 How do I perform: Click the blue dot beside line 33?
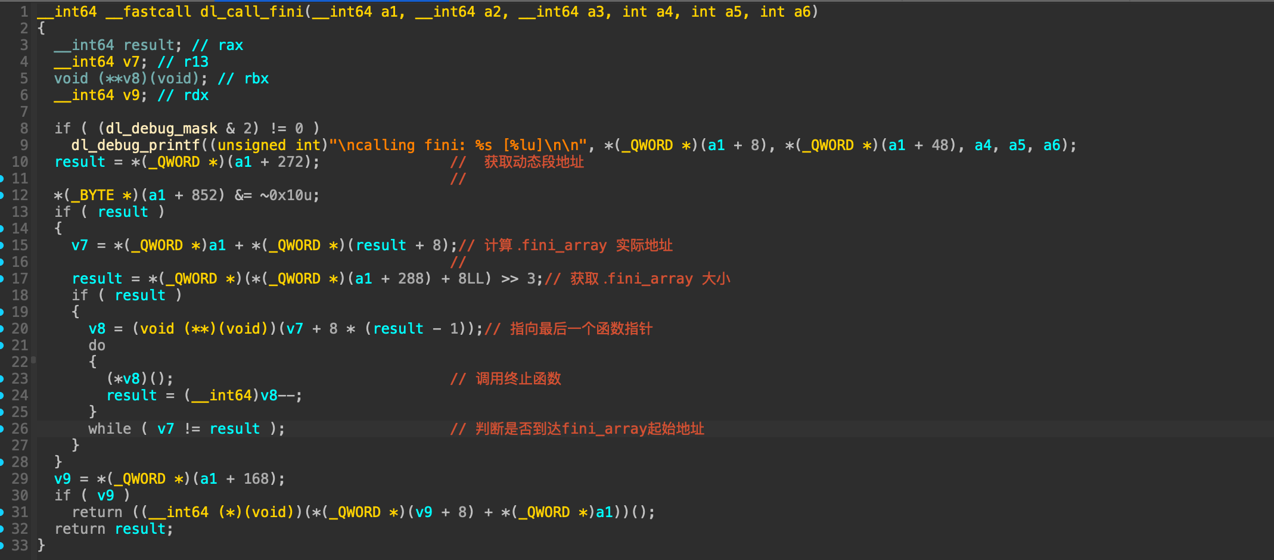(x=2, y=546)
